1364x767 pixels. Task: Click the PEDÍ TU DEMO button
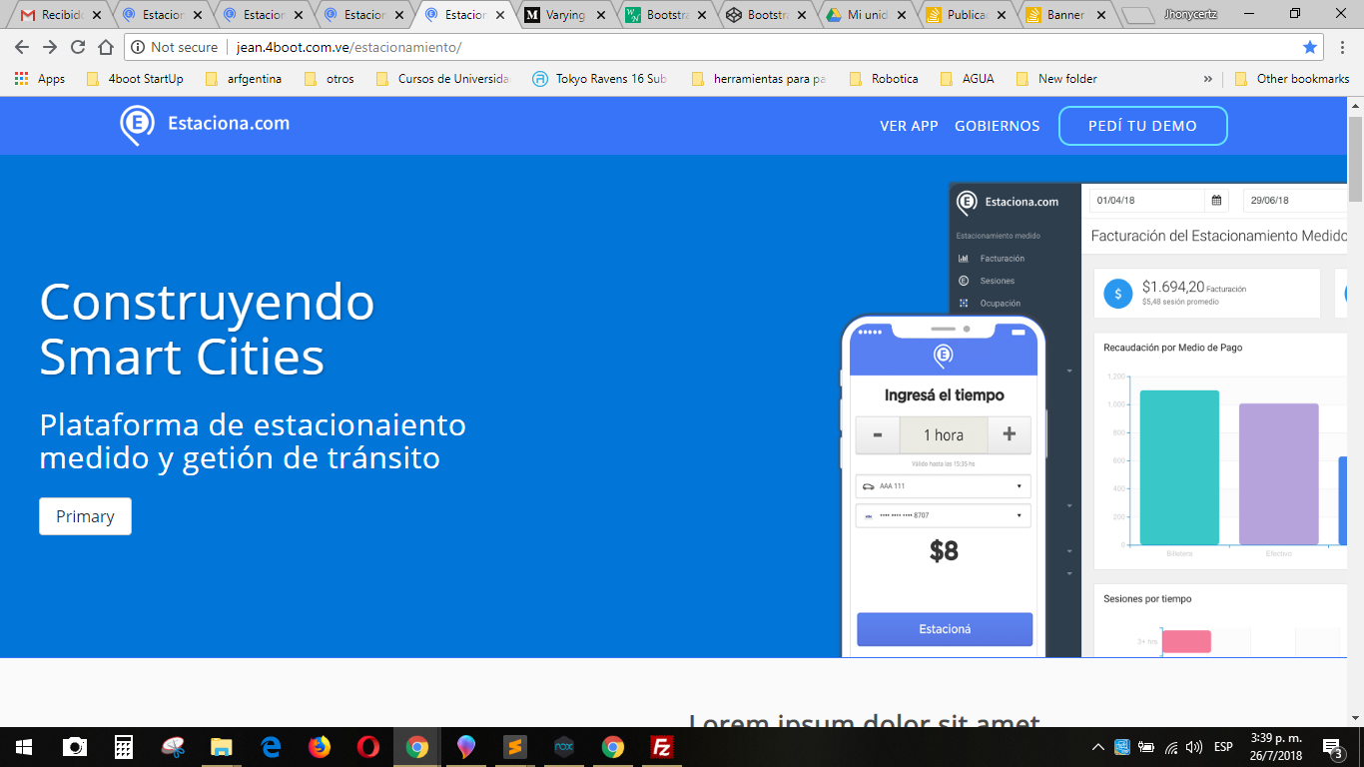click(1142, 126)
